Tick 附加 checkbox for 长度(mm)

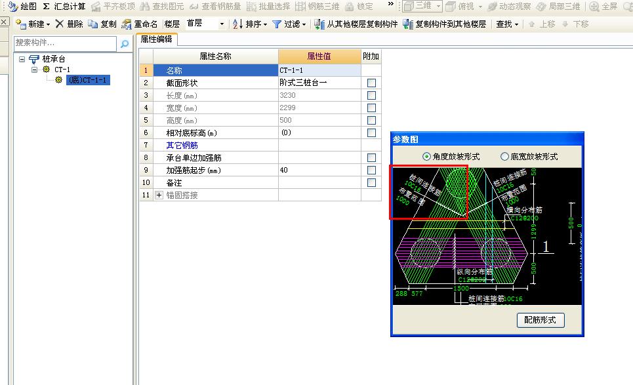(x=371, y=96)
